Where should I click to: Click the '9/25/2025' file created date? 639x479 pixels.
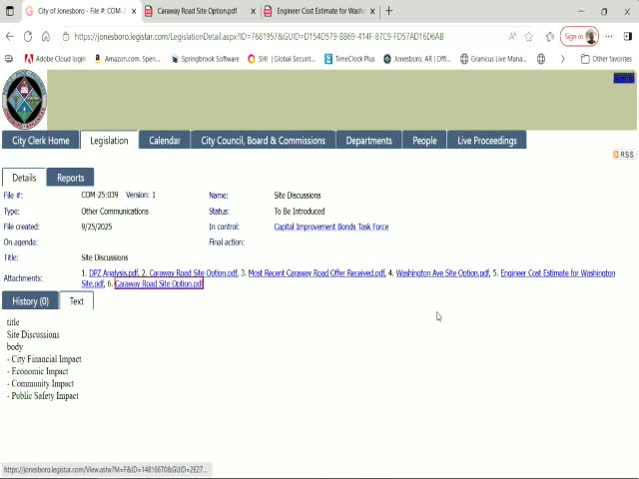(97, 227)
